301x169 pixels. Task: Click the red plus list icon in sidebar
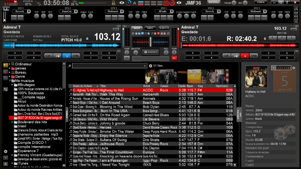[x=6, y=72]
